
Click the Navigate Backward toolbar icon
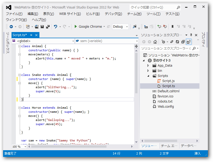(11, 27)
